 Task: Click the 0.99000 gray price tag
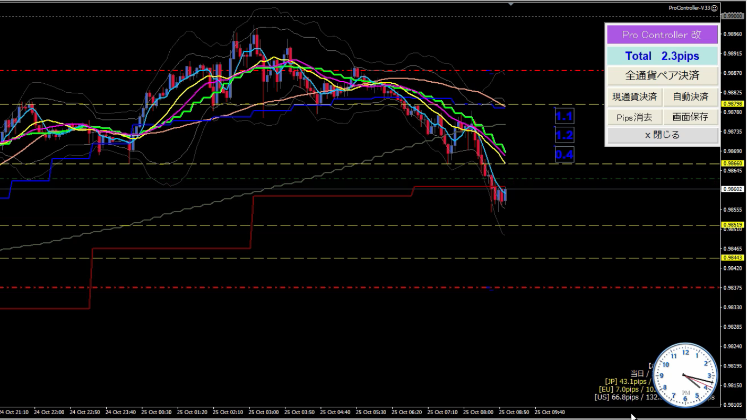733,16
